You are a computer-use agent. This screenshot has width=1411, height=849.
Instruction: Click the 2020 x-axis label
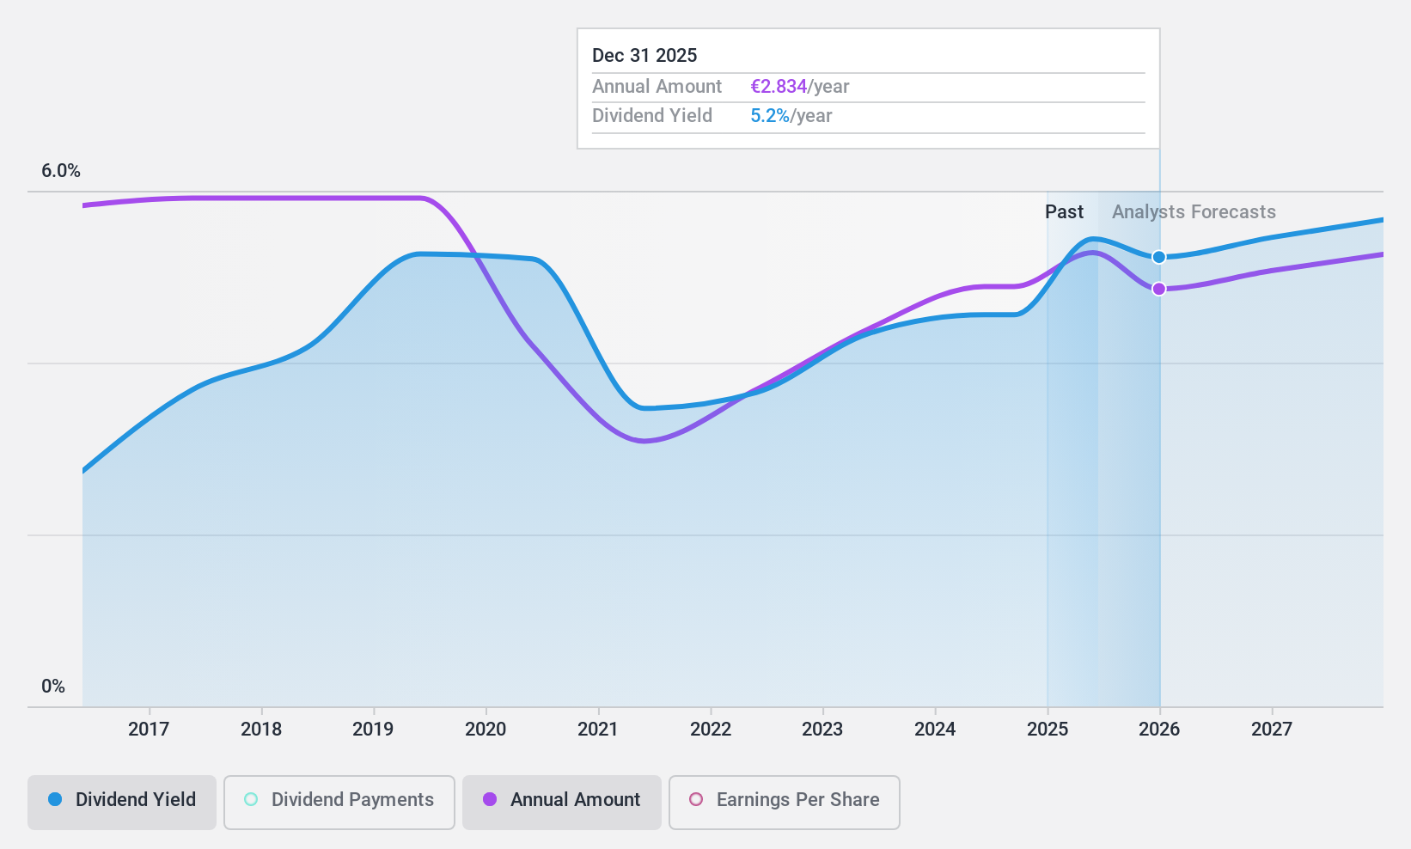(x=486, y=730)
